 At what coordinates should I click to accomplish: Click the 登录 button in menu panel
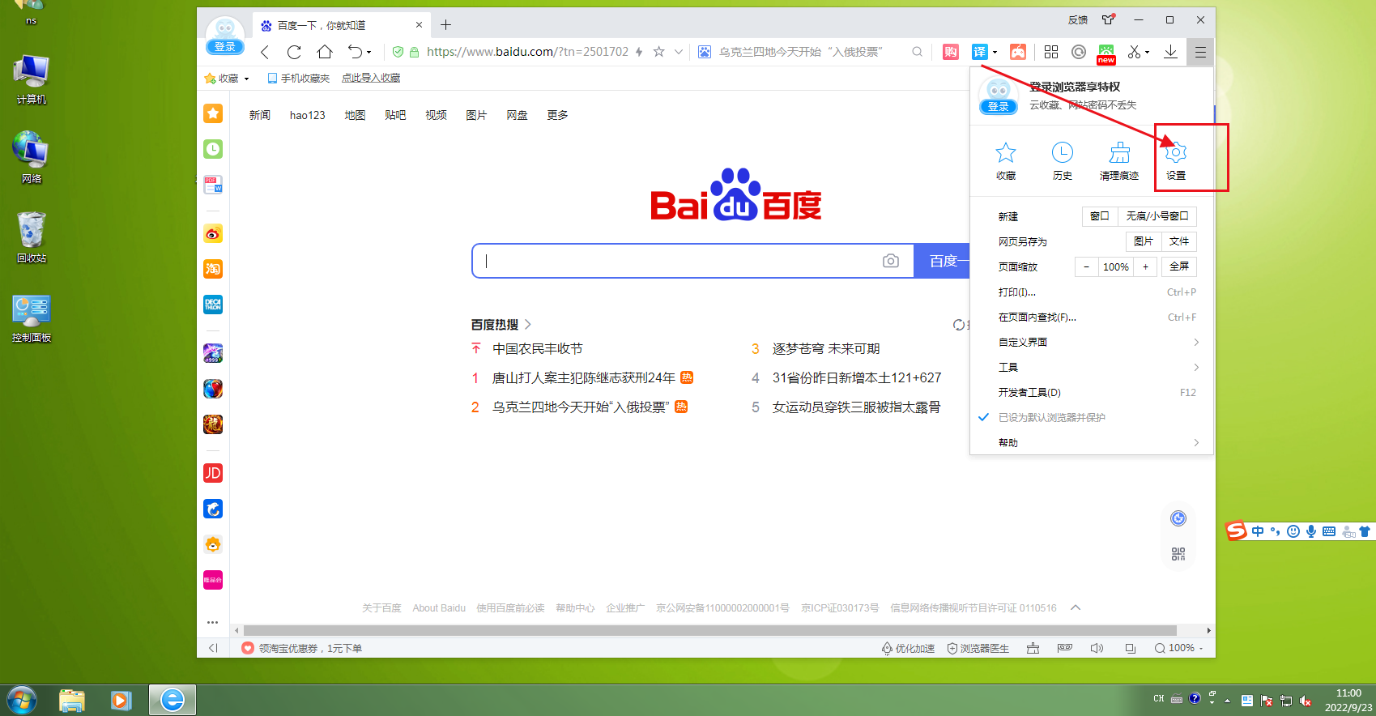[999, 107]
